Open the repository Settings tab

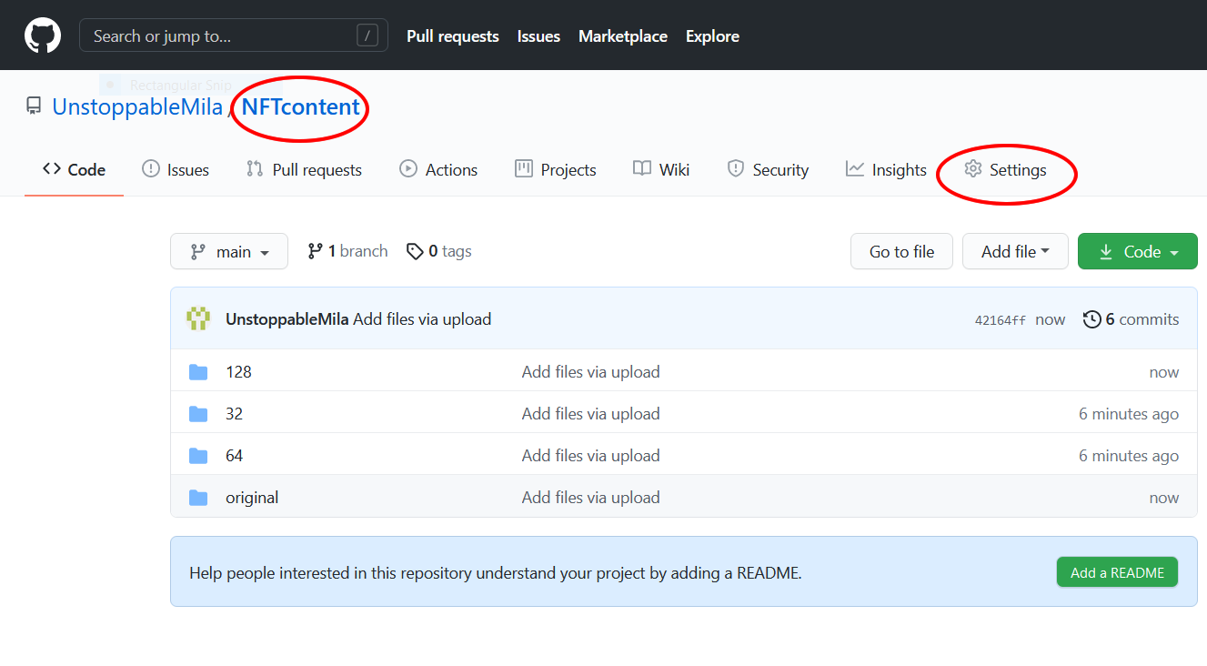click(x=1005, y=169)
